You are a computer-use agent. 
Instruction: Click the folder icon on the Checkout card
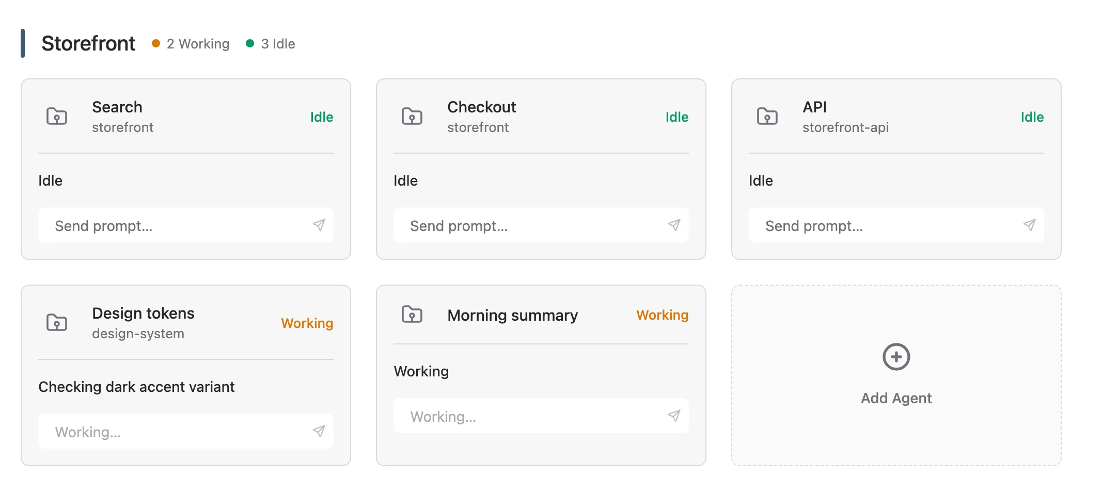tap(412, 117)
